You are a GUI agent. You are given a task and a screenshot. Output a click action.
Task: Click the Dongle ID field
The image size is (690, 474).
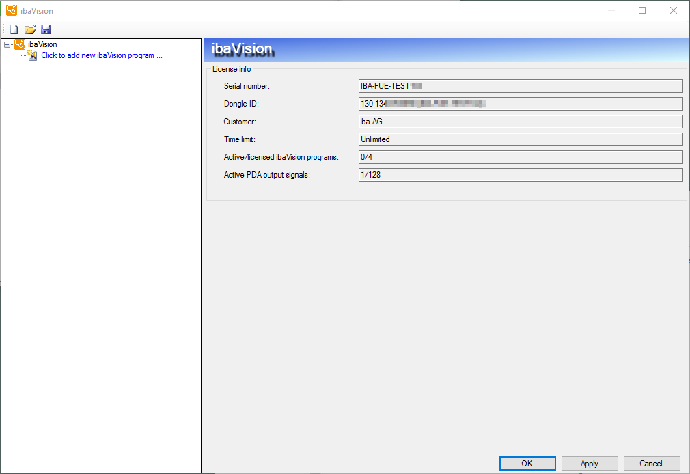(x=521, y=104)
